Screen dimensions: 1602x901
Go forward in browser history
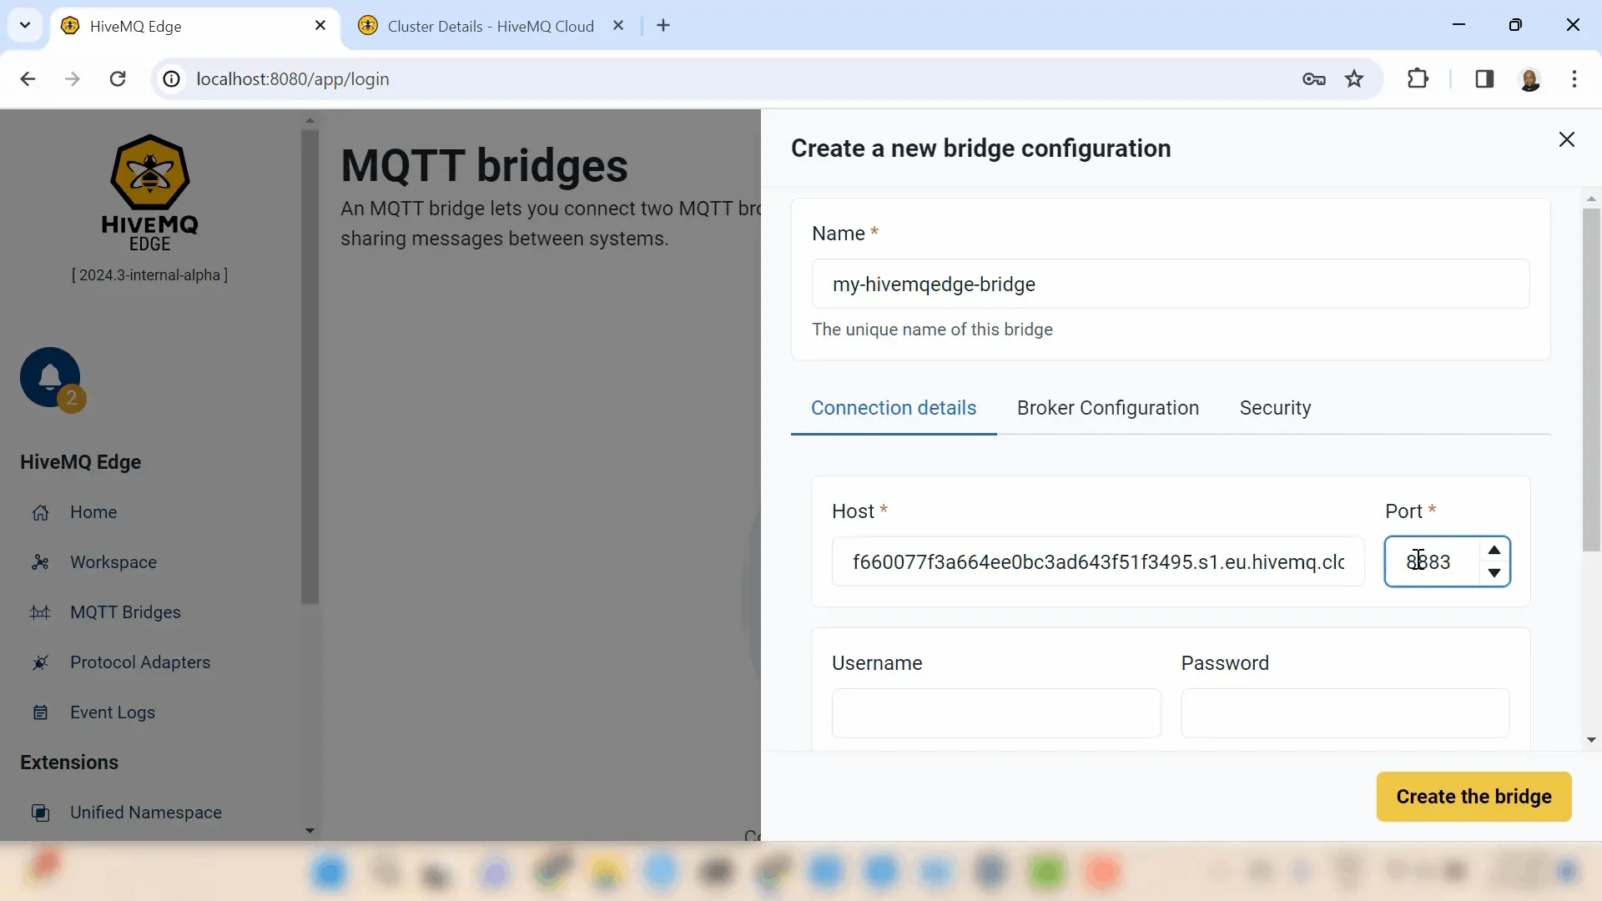[x=73, y=79]
